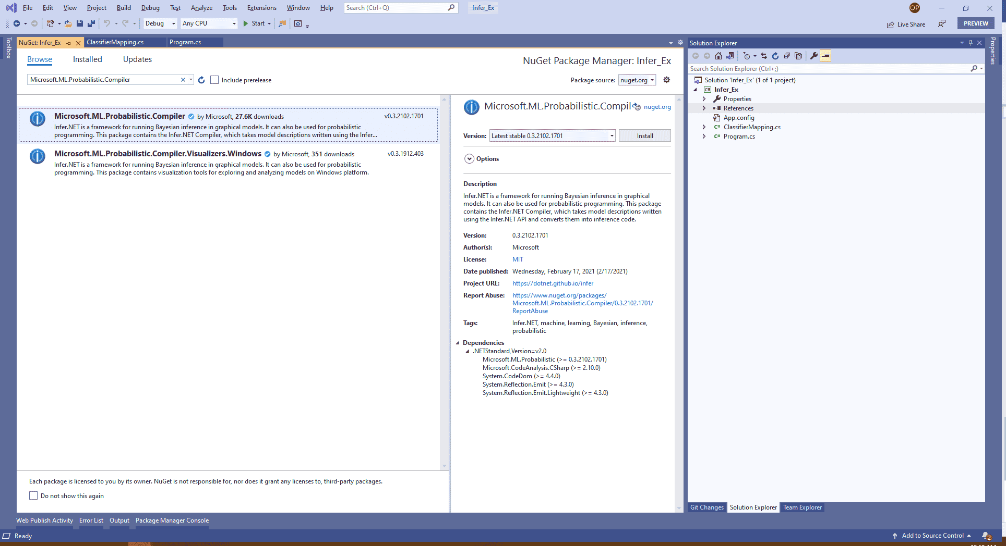Click the New Project toolbar icon

click(50, 23)
